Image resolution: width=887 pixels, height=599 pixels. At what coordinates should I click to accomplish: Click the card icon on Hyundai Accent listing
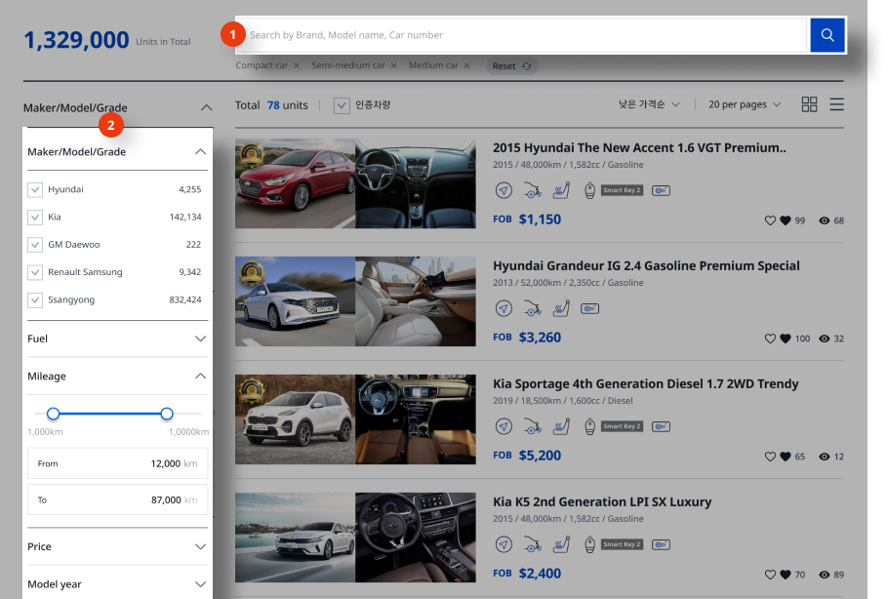661,190
